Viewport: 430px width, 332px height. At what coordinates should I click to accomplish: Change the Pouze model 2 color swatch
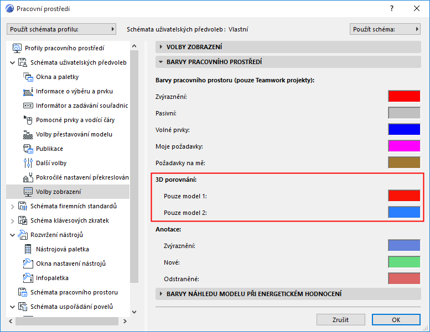coord(404,212)
